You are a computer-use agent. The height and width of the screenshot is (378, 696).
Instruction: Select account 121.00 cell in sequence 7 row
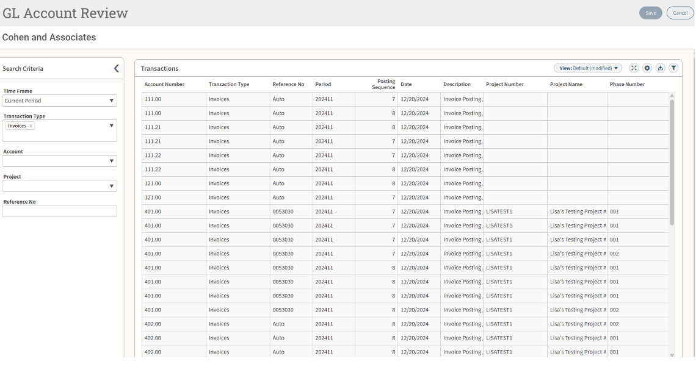tap(174, 198)
